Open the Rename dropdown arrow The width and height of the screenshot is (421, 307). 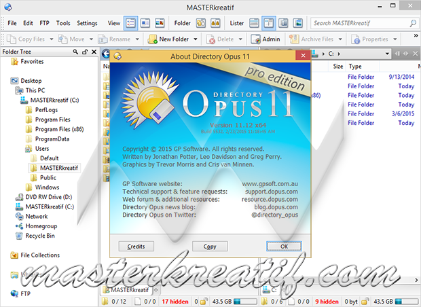(x=137, y=39)
